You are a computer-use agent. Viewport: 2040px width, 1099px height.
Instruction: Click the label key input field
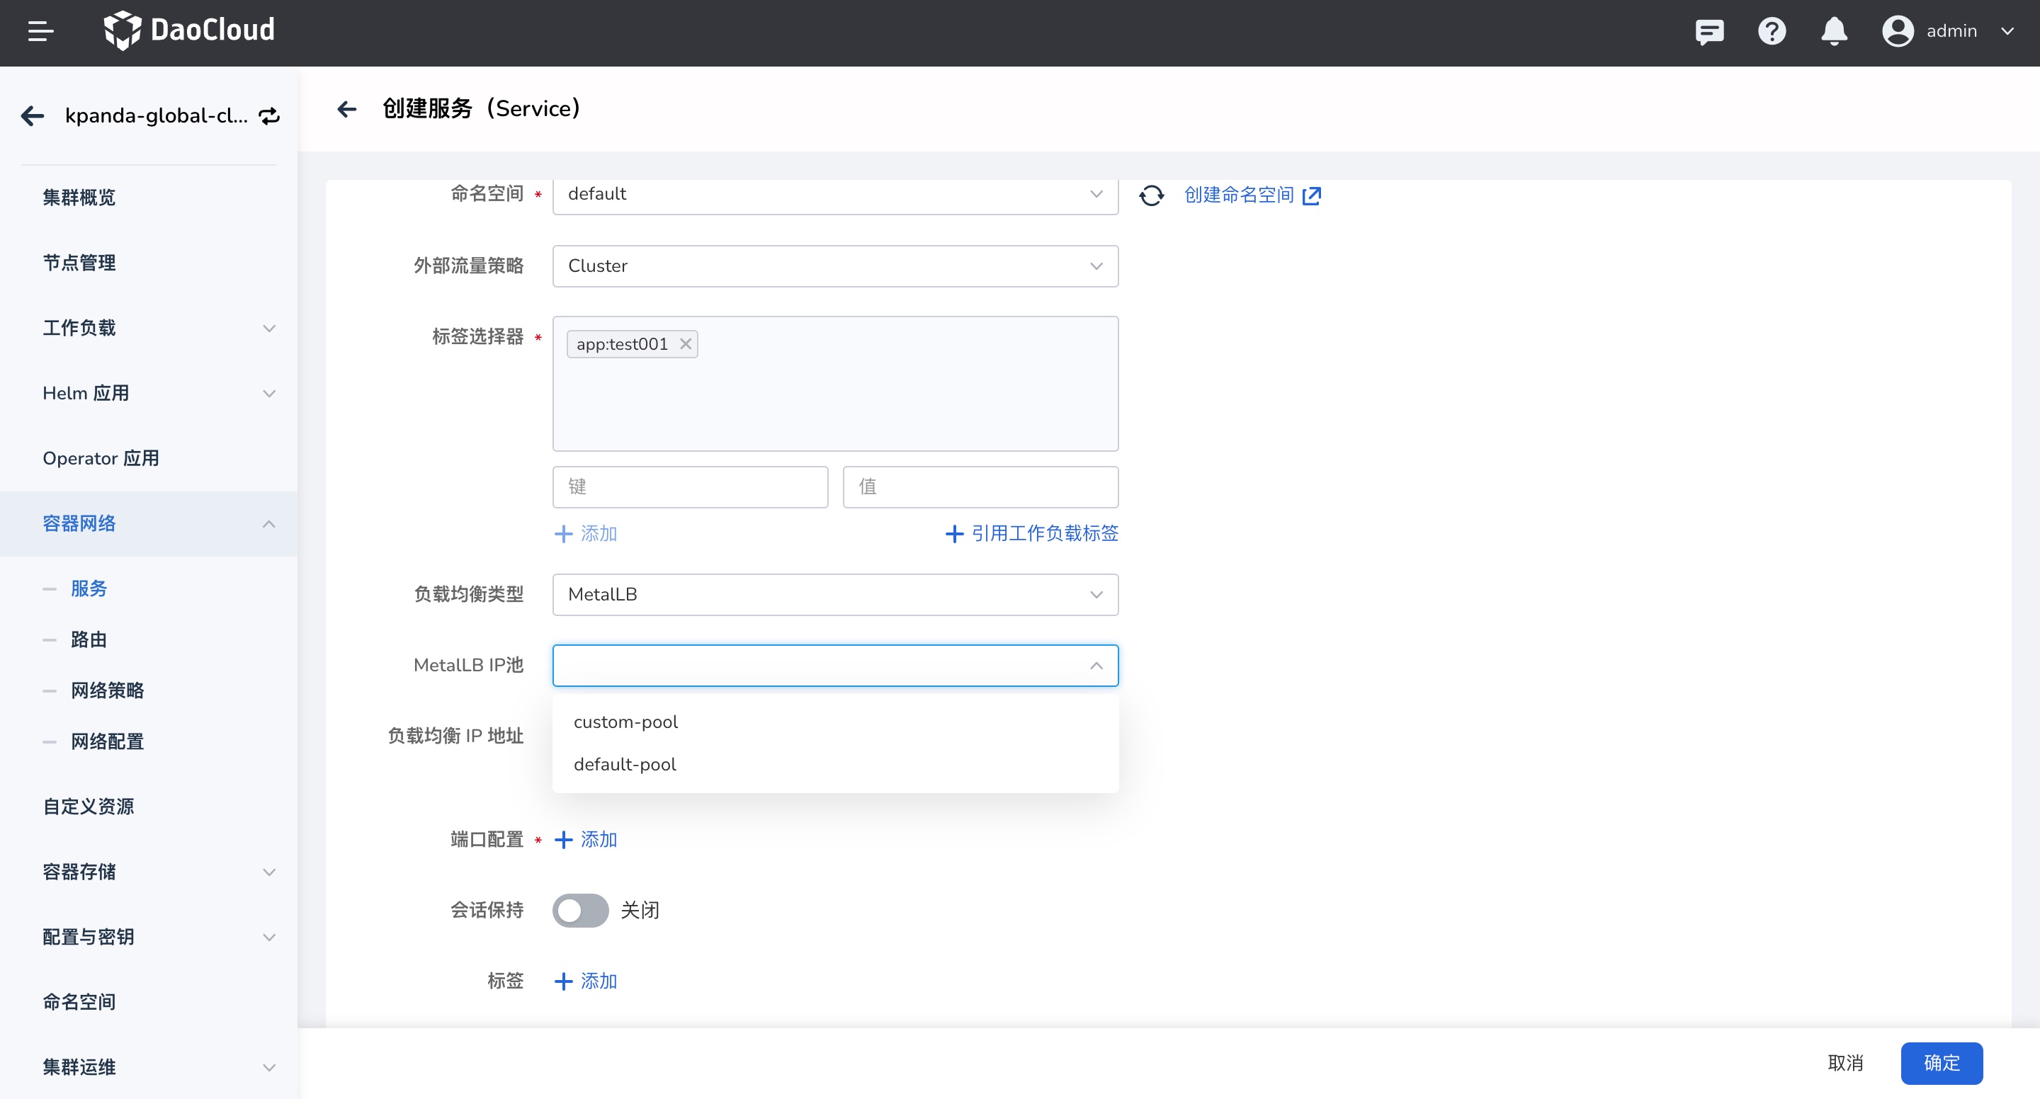pyautogui.click(x=690, y=486)
